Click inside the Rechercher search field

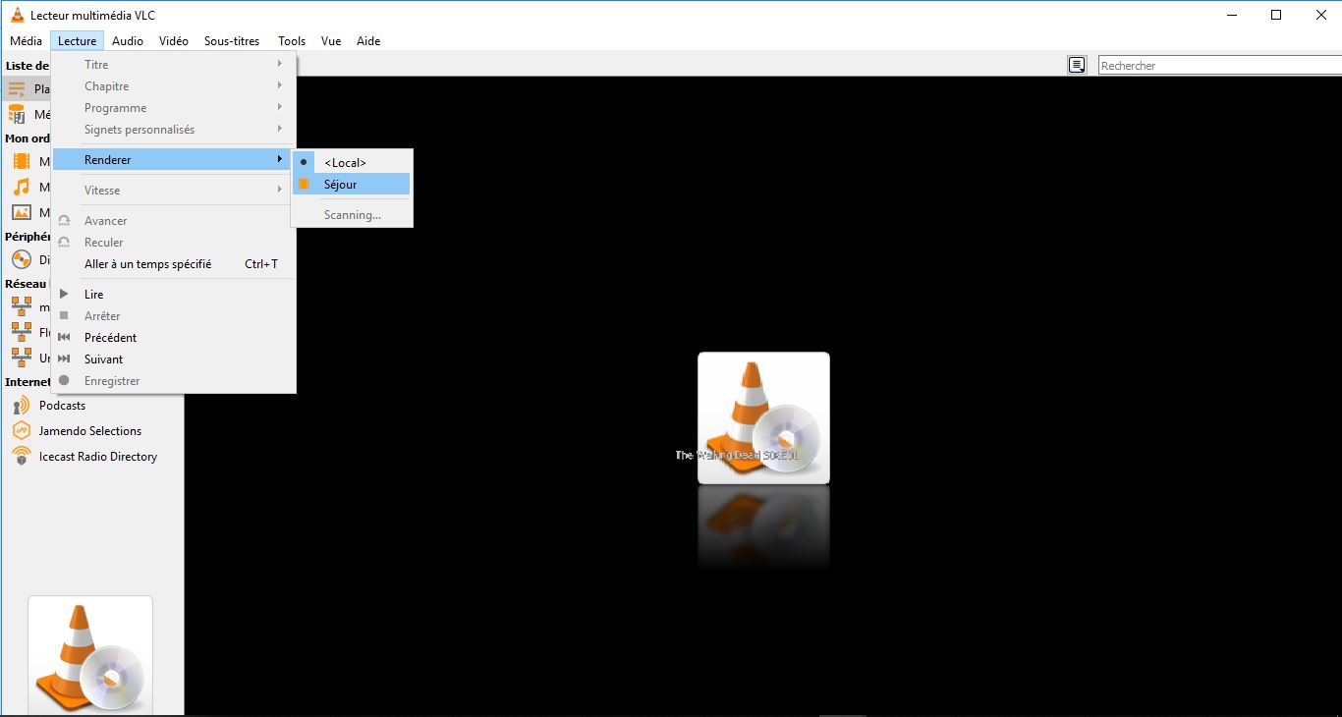pos(1218,64)
